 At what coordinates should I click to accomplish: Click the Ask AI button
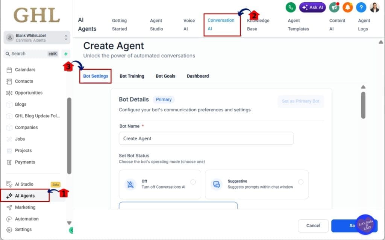(x=312, y=7)
